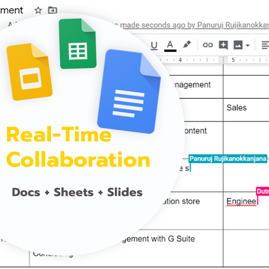Image resolution: width=269 pixels, height=269 pixels.
Task: Click the insert link icon
Action: click(x=208, y=45)
